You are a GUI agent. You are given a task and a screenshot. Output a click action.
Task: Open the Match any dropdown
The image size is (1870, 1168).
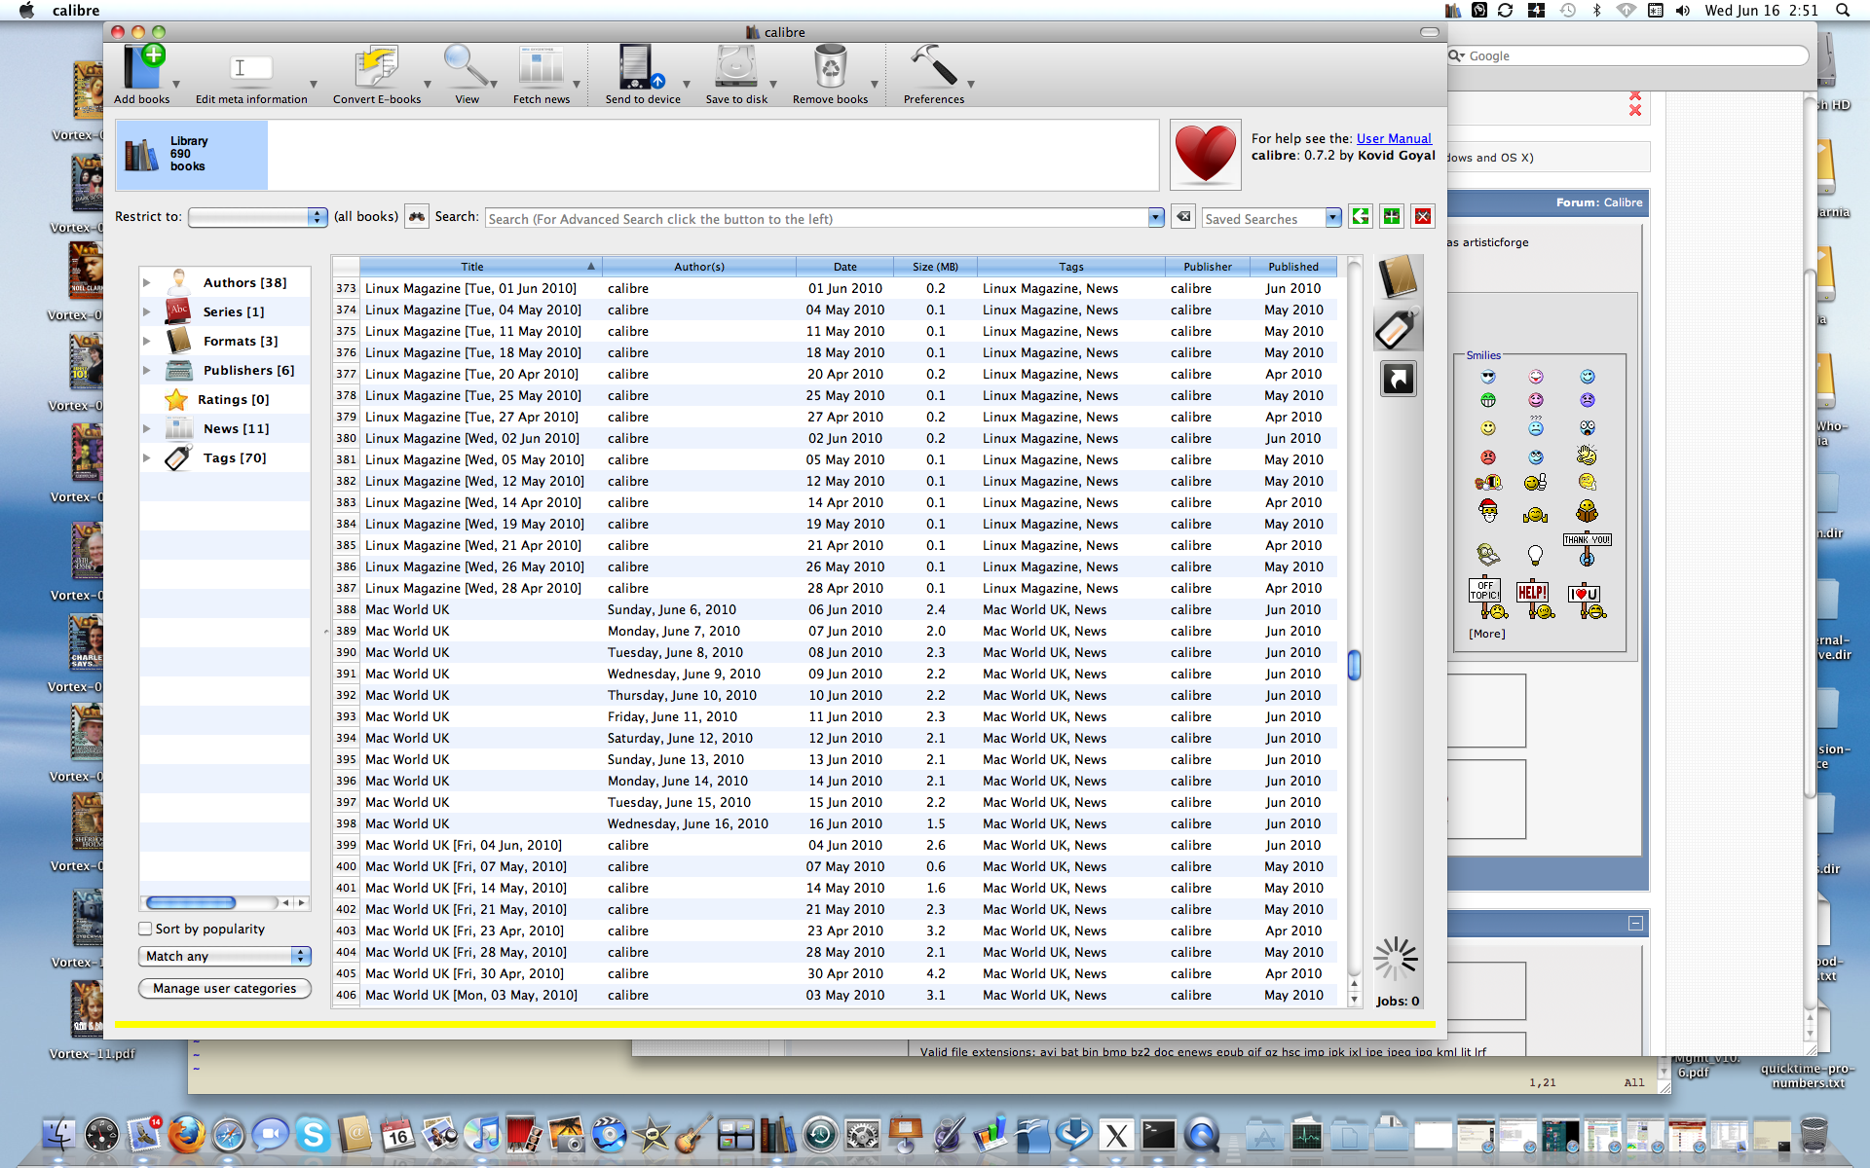pyautogui.click(x=224, y=956)
